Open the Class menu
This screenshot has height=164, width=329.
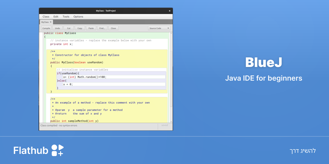pos(46,17)
